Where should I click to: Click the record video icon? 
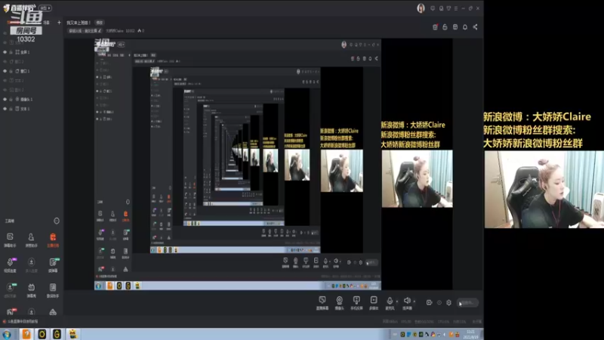tap(429, 303)
